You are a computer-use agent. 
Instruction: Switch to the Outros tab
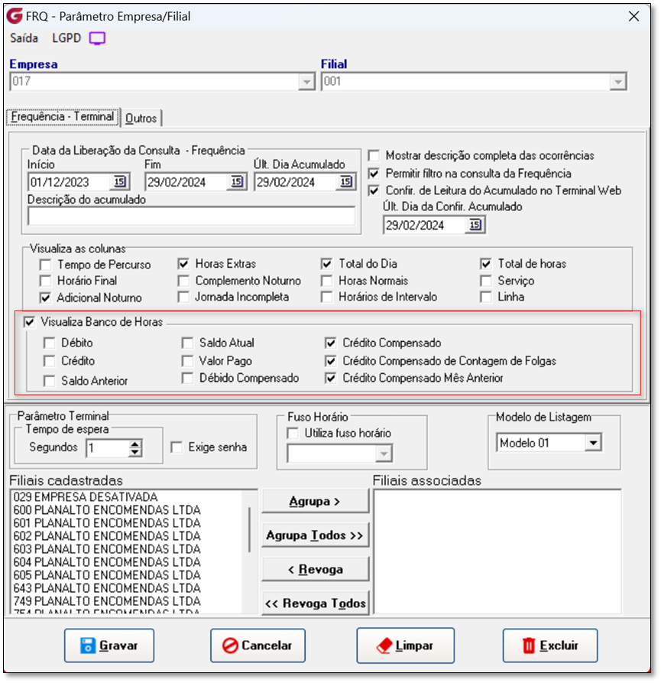[x=141, y=118]
